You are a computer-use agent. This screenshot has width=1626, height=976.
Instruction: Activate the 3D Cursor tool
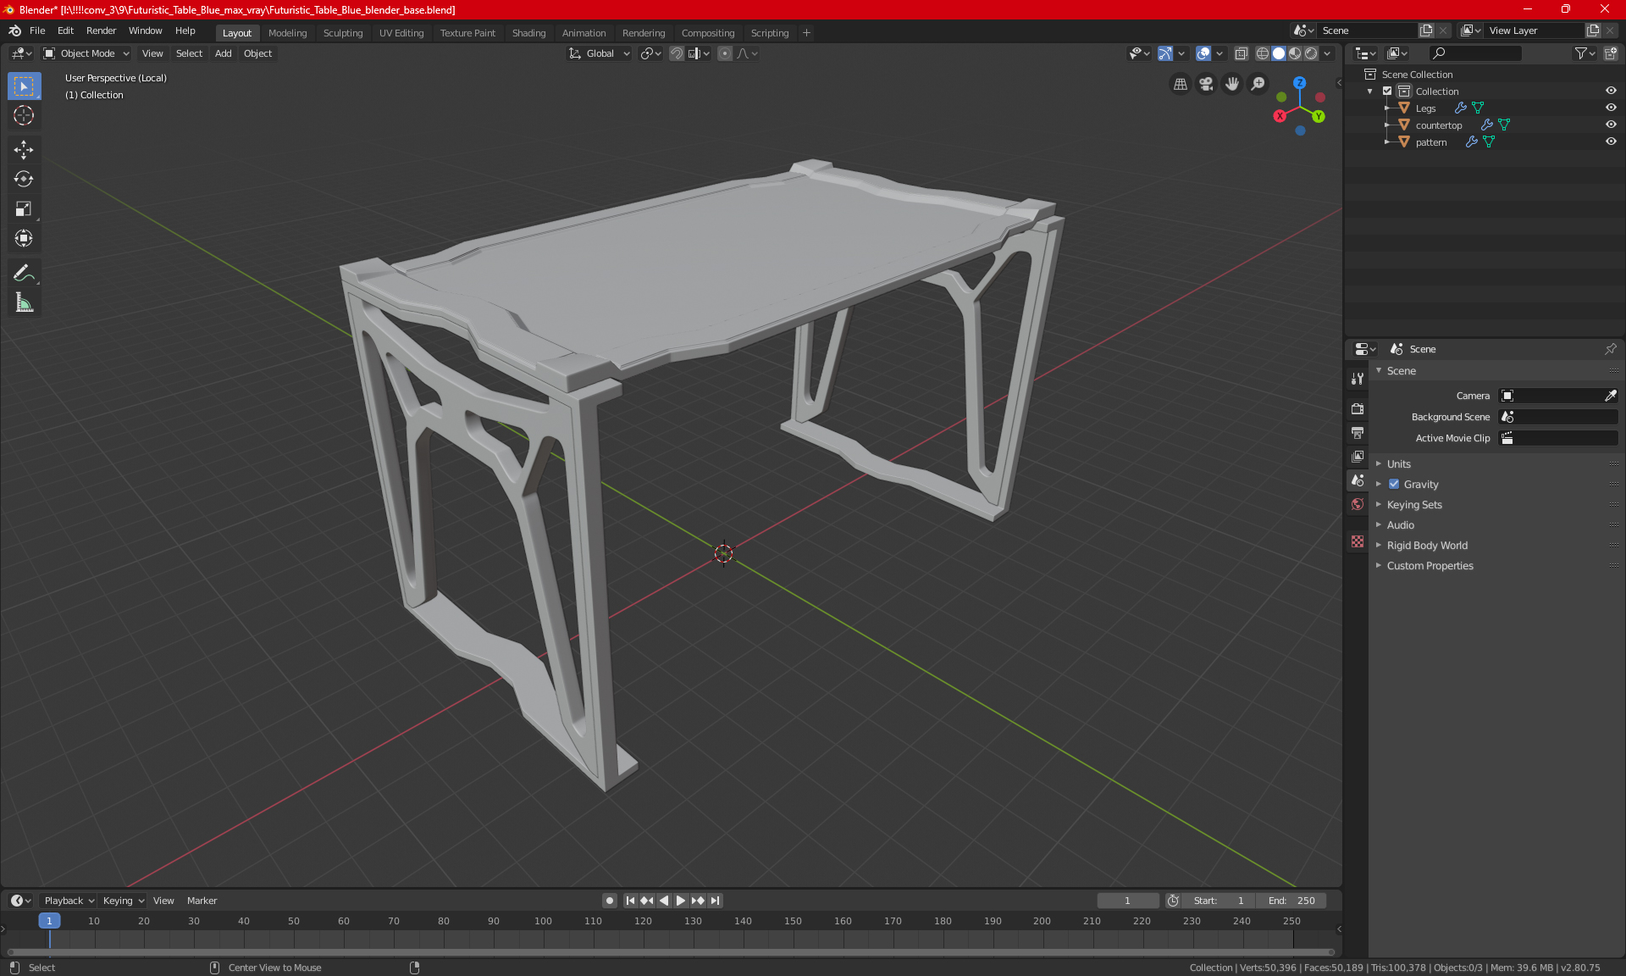[24, 116]
